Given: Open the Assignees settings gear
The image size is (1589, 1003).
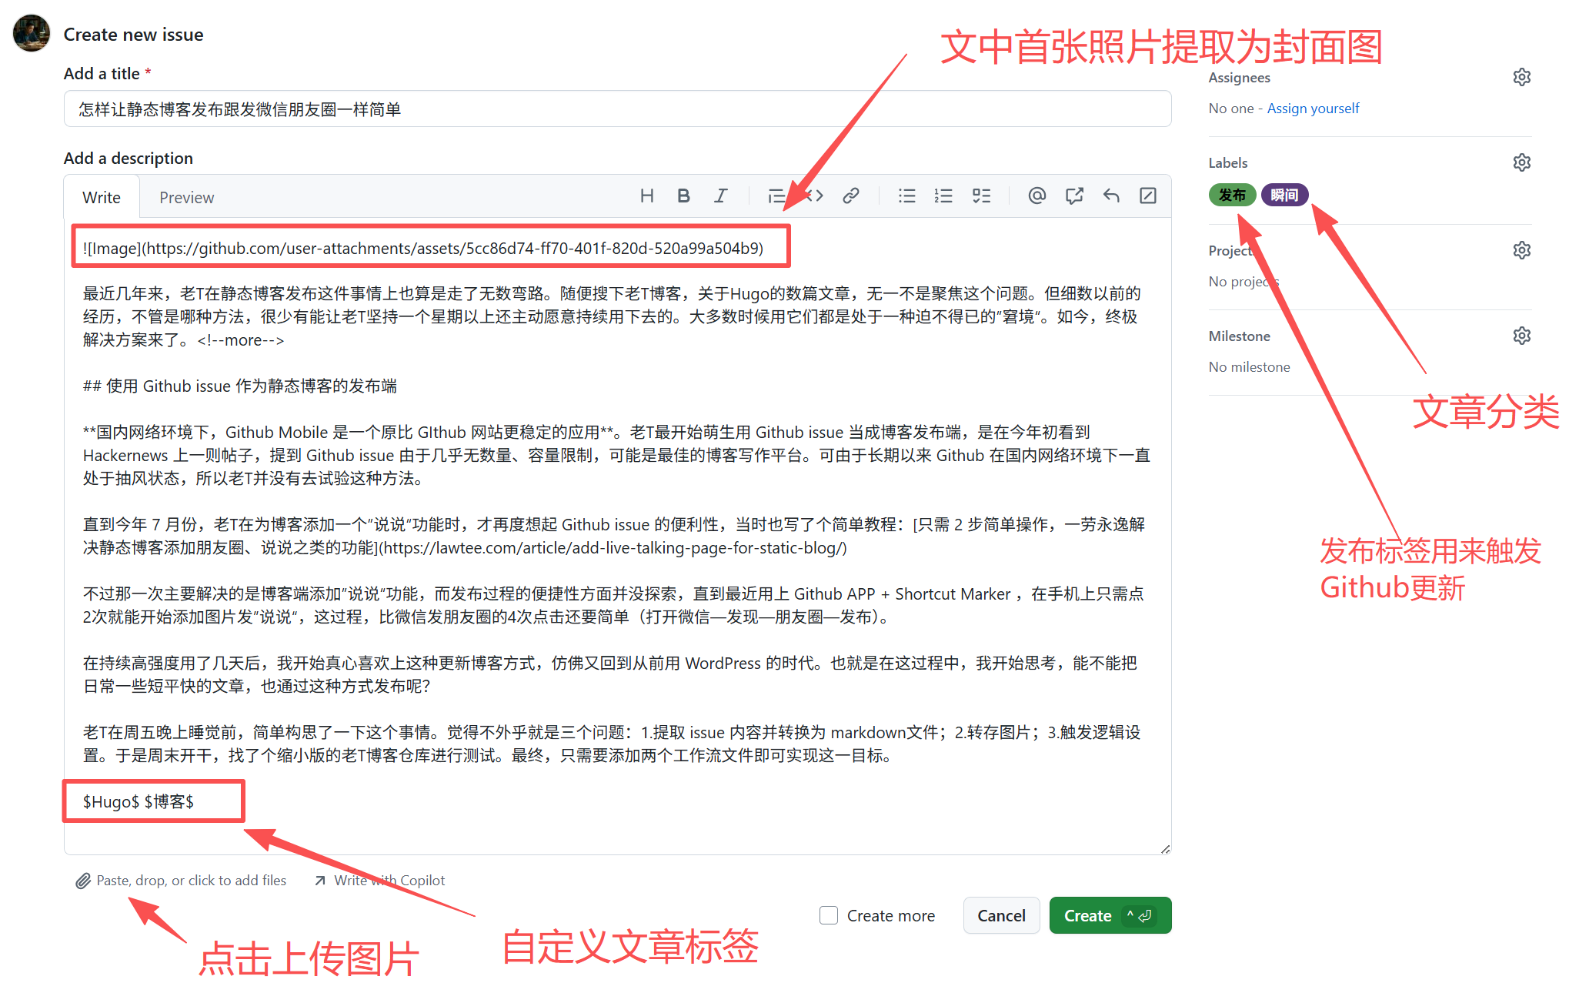Looking at the screenshot, I should (1522, 76).
